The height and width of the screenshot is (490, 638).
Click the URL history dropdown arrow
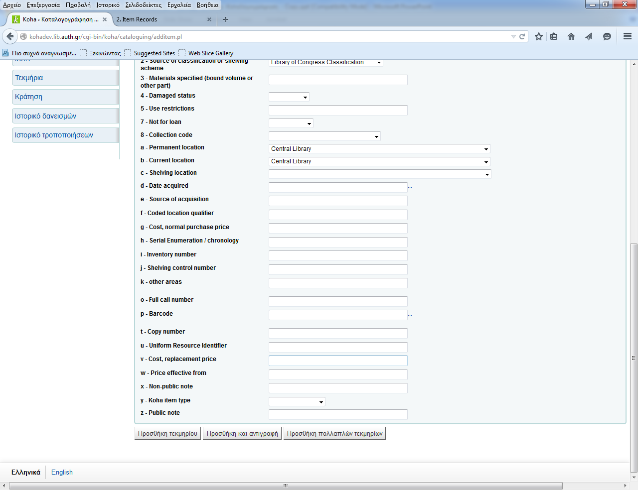click(x=513, y=36)
